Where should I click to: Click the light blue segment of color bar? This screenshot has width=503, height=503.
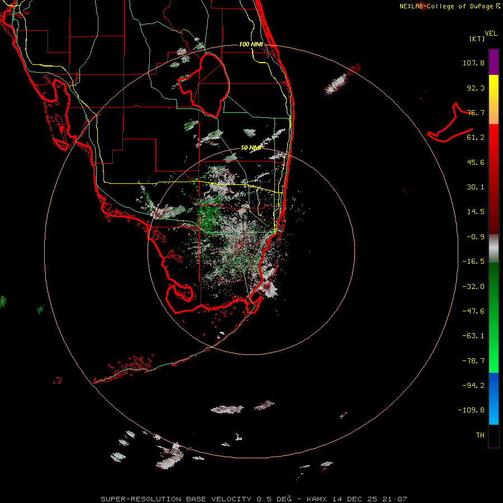pyautogui.click(x=493, y=414)
